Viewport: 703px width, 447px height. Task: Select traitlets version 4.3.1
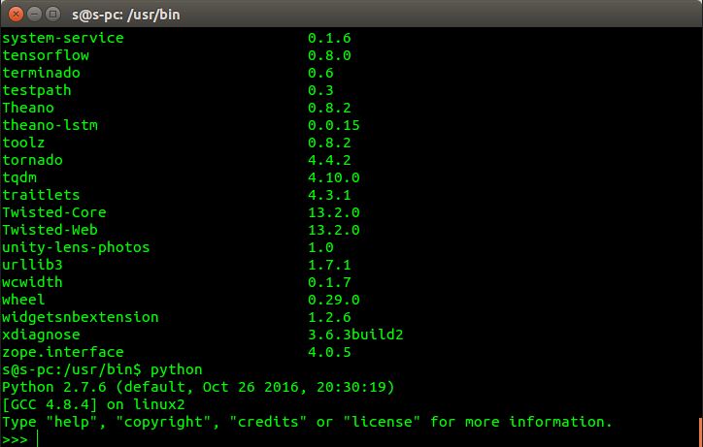(x=329, y=195)
